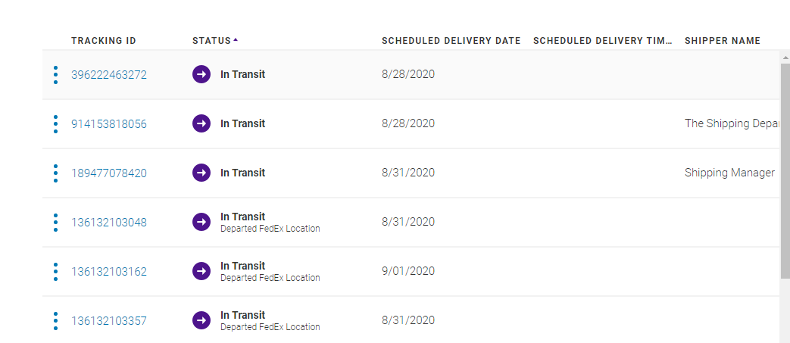Open tracking link 136132103357
Image resolution: width=790 pixels, height=343 pixels.
pos(109,321)
